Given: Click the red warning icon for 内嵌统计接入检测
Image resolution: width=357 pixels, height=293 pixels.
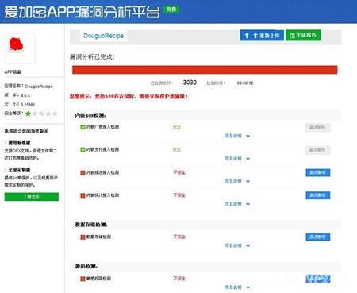Looking at the screenshot, I should point(83,195).
